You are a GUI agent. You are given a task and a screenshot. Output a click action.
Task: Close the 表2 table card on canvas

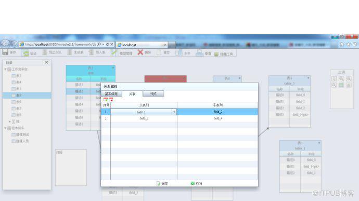pyautogui.click(x=113, y=68)
